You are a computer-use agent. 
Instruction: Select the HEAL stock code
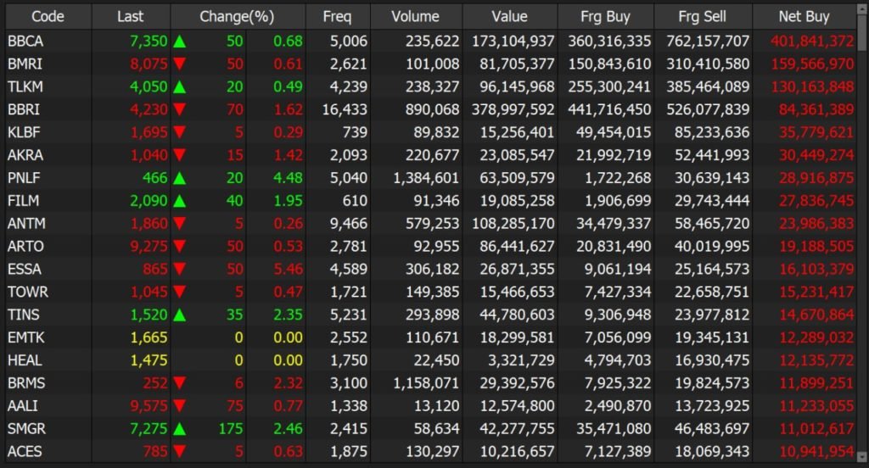(25, 360)
